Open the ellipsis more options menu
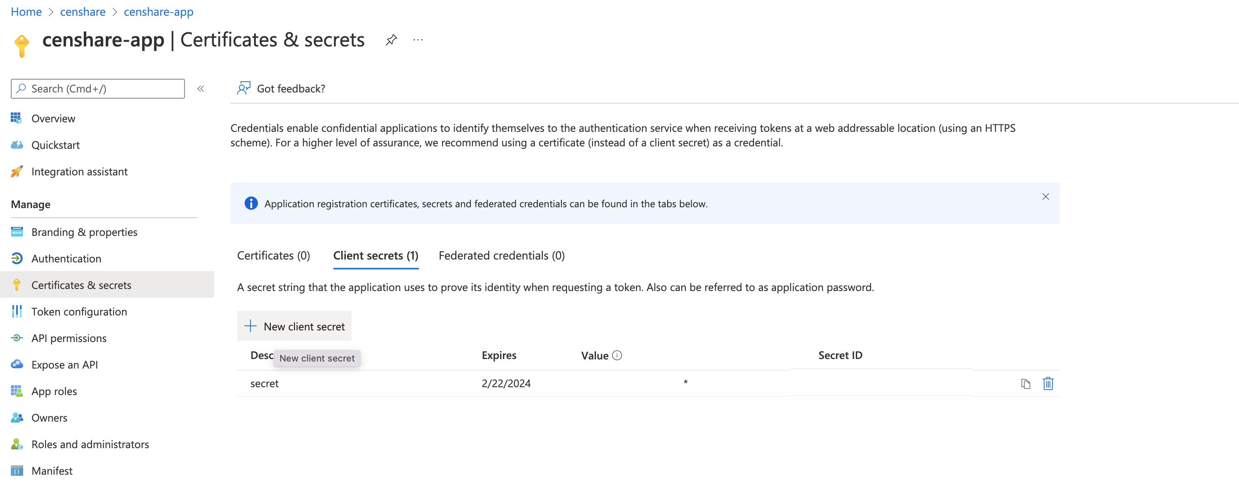Viewport: 1239px width, 490px height. (x=418, y=40)
